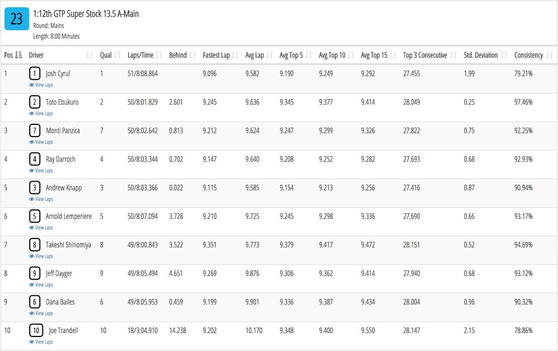This screenshot has height=351, width=558.
Task: Sort by Qual column arrows
Action: point(117,55)
